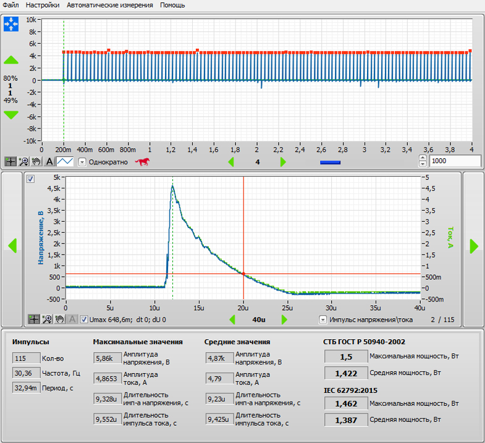The image size is (485, 443).
Task: Decrease upper graph scale with left arrow near 4
Action: click(232, 162)
